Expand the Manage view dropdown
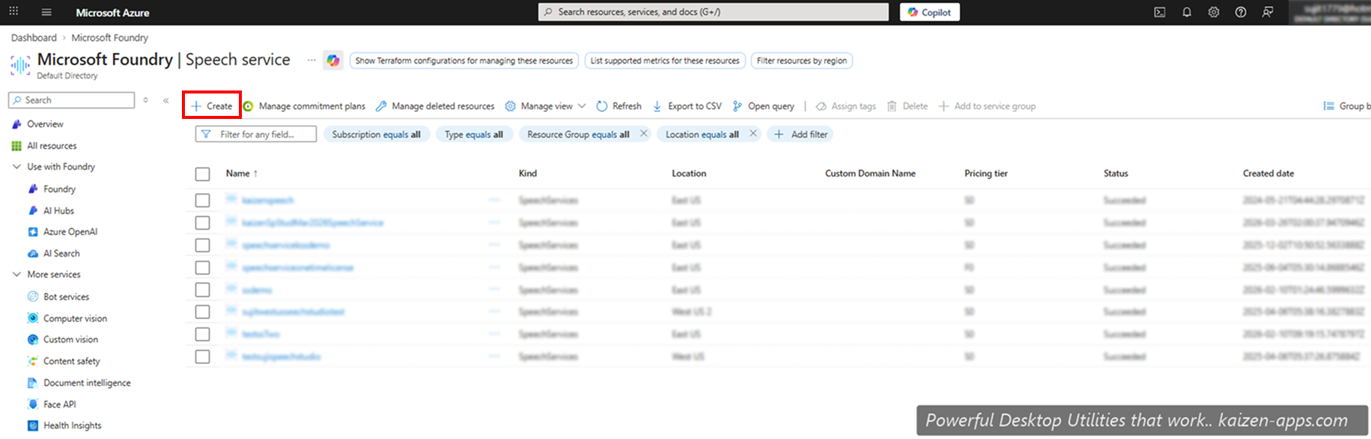The width and height of the screenshot is (1371, 439). click(545, 106)
